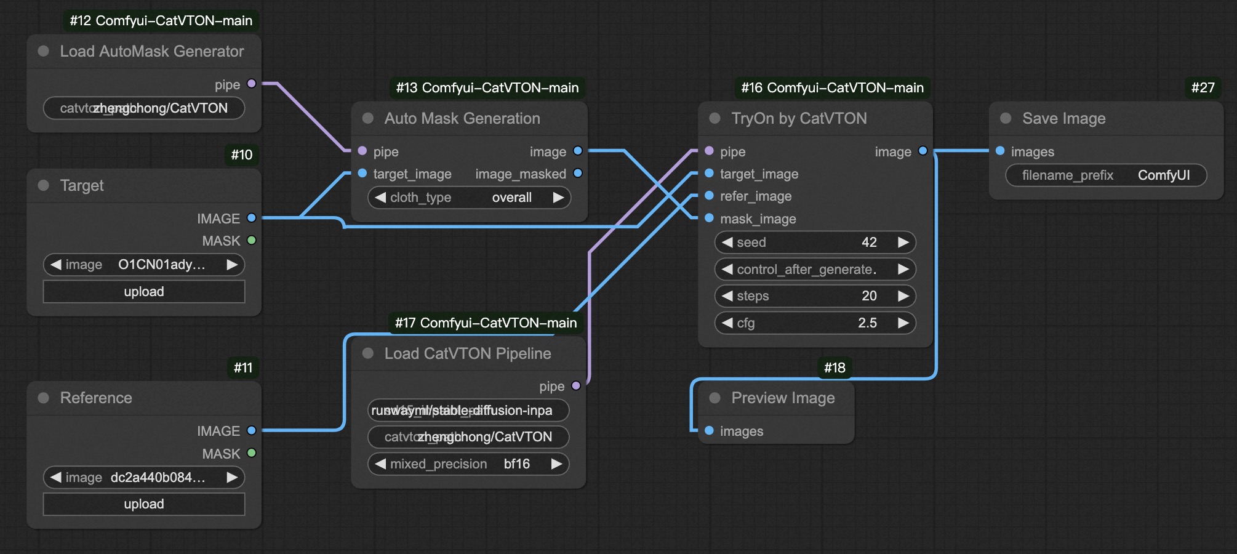Click the IMAGE output port on Target node

[251, 218]
